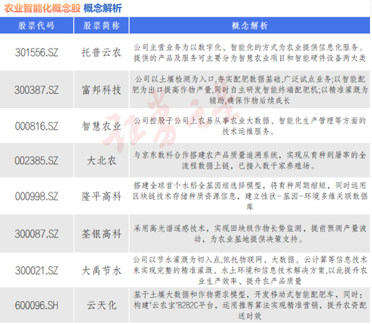Click stock code 301556.SZ
The image size is (372, 324).
37,53
